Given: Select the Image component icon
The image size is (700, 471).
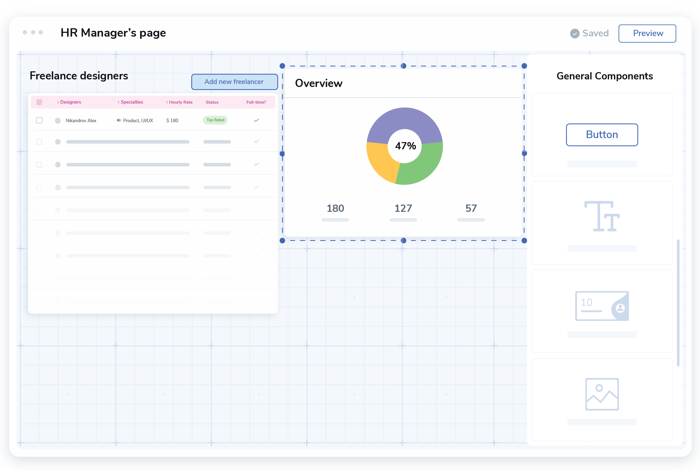Looking at the screenshot, I should click(x=602, y=394).
